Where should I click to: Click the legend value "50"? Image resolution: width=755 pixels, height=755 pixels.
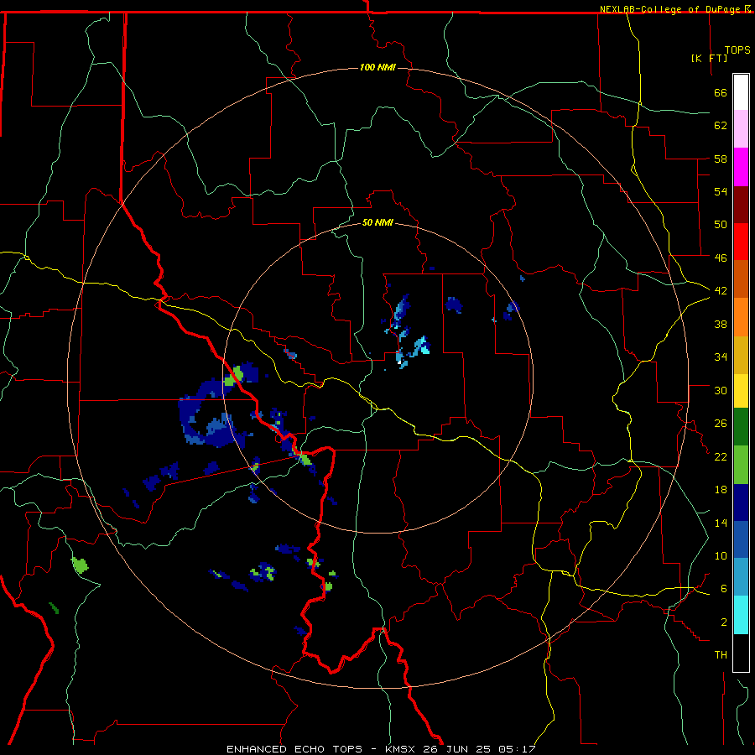(721, 224)
